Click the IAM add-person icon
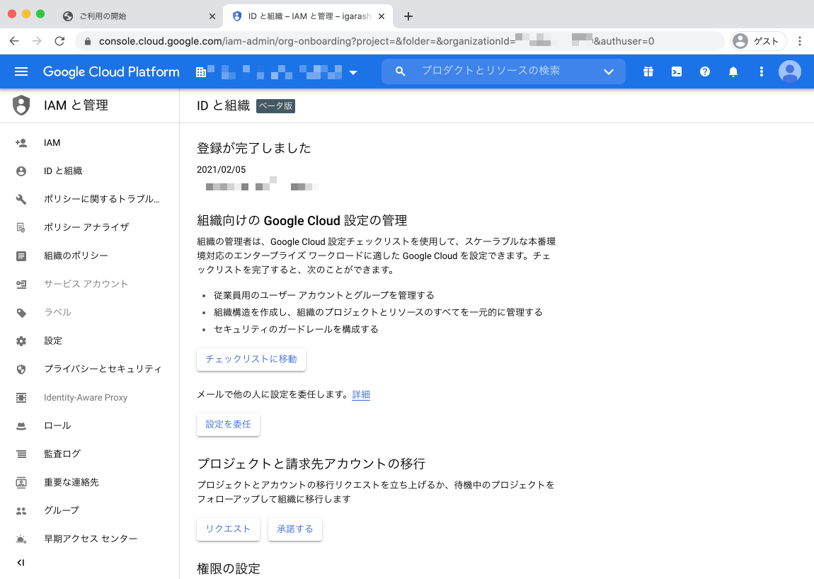The width and height of the screenshot is (814, 579). [21, 143]
